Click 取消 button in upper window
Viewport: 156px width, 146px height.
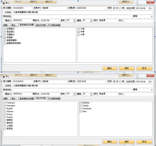tap(144, 68)
